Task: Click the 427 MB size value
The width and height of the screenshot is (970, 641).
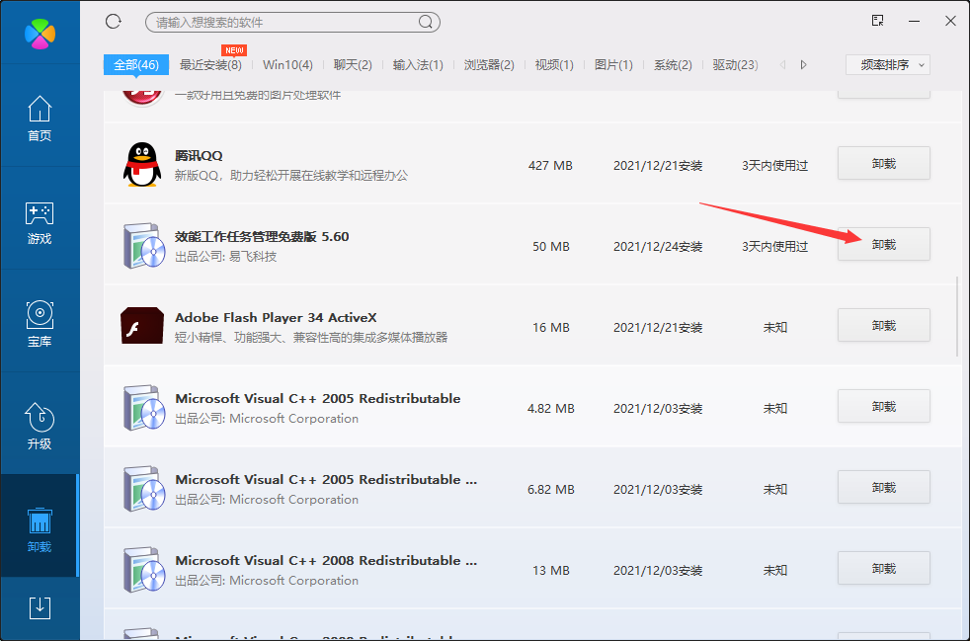Action: coord(550,165)
